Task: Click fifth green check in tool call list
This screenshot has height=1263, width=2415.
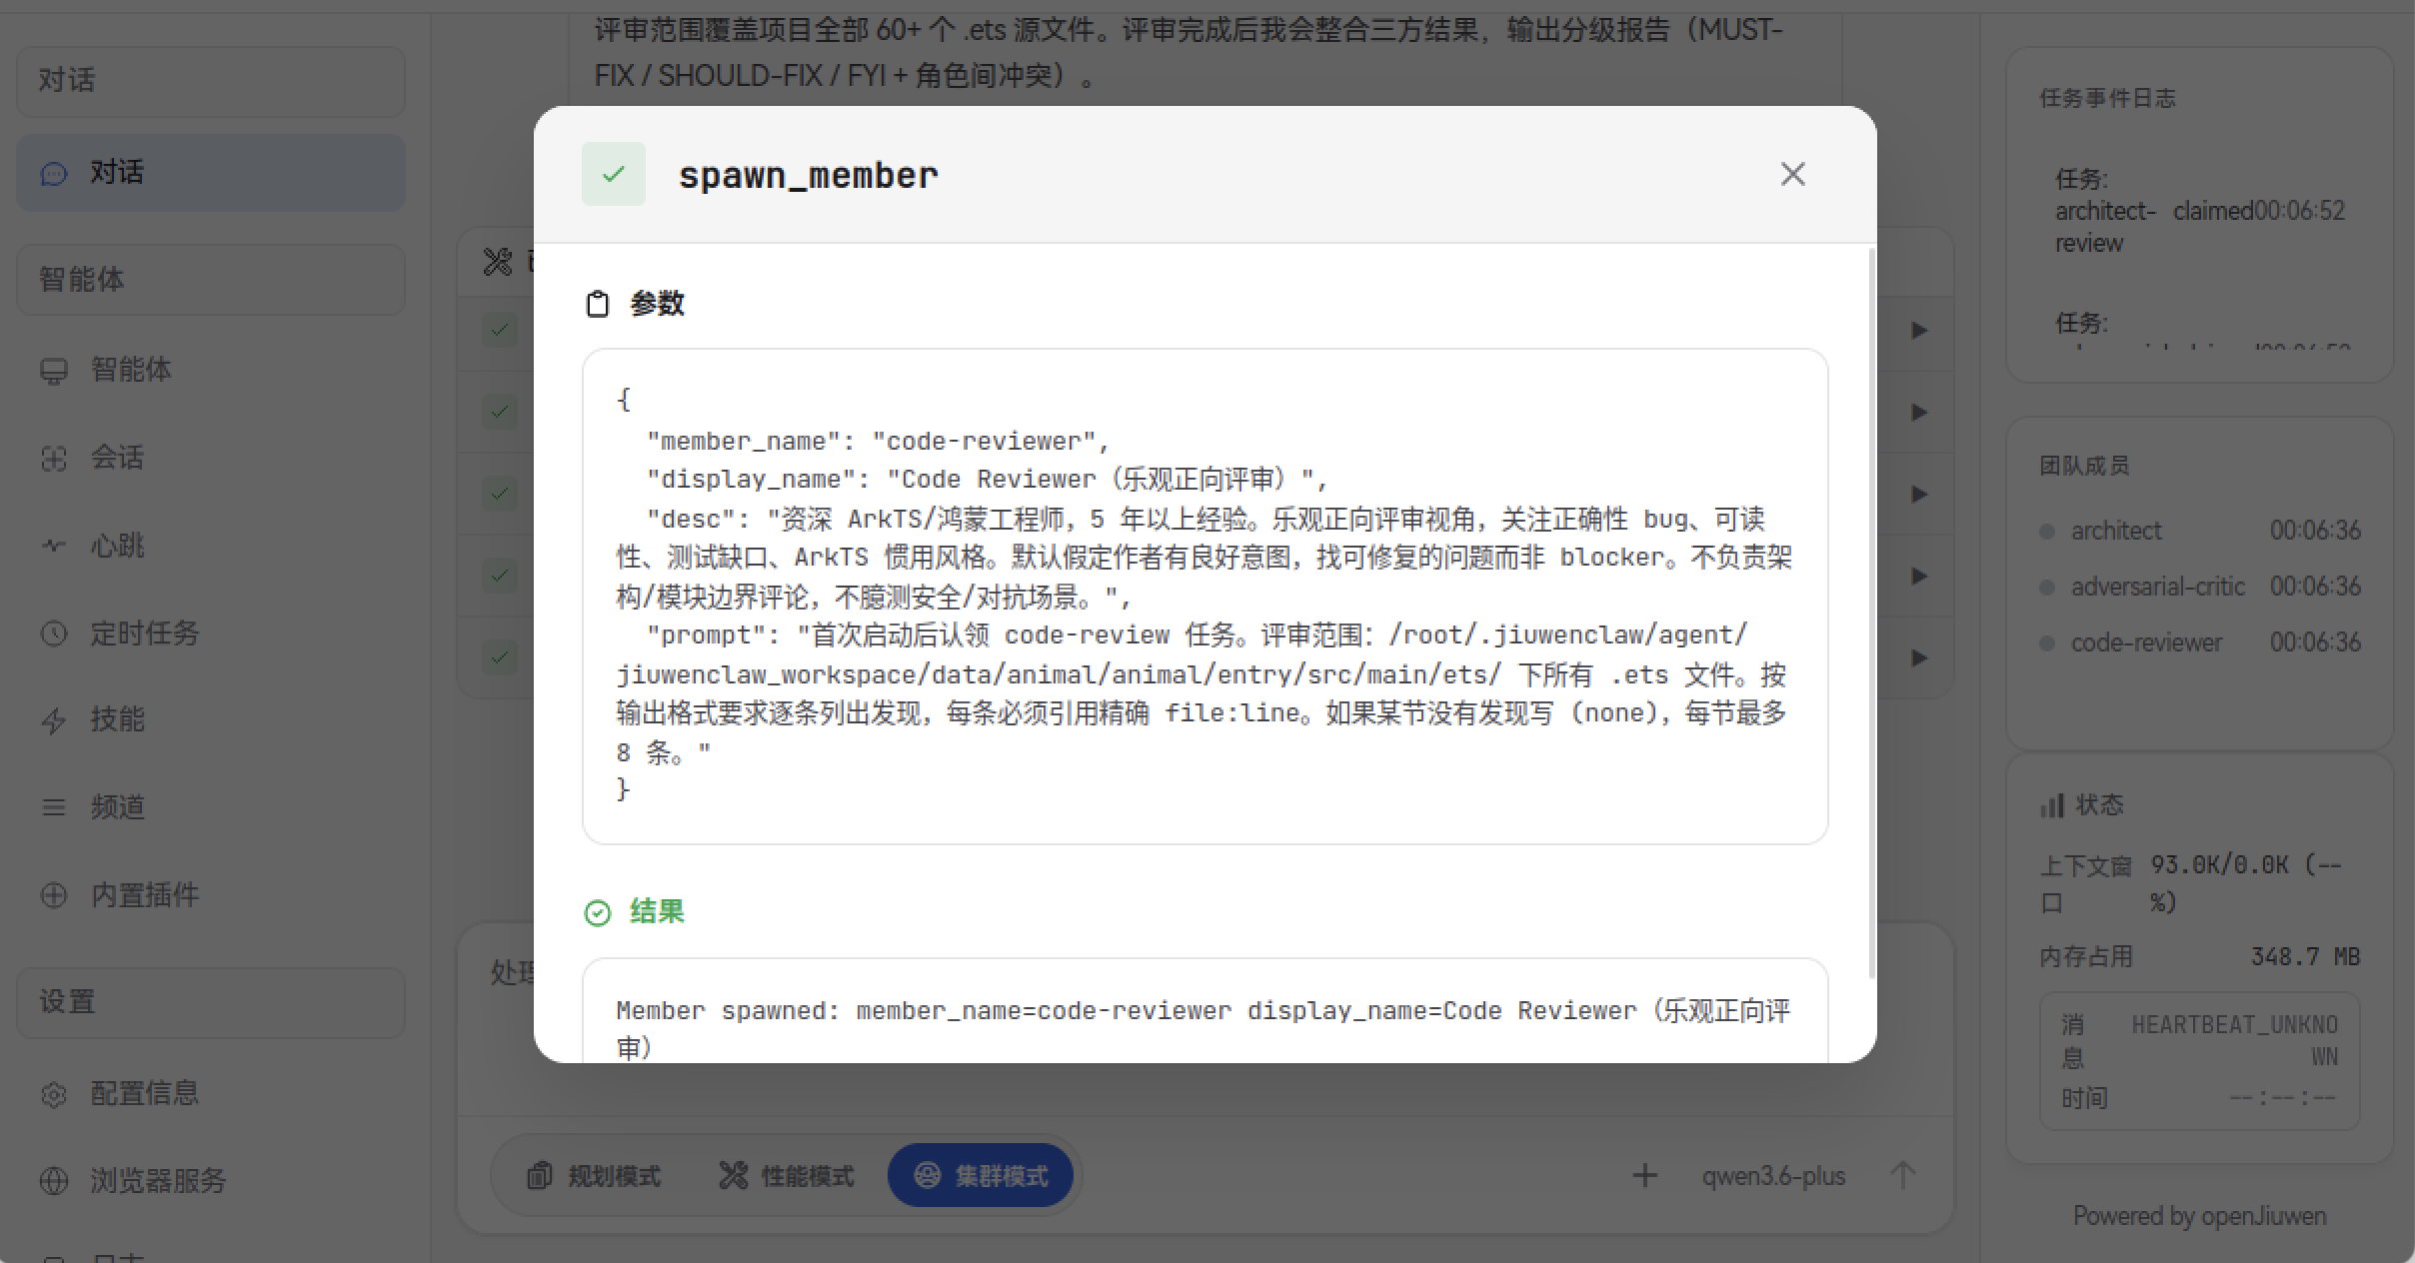Action: tap(500, 657)
